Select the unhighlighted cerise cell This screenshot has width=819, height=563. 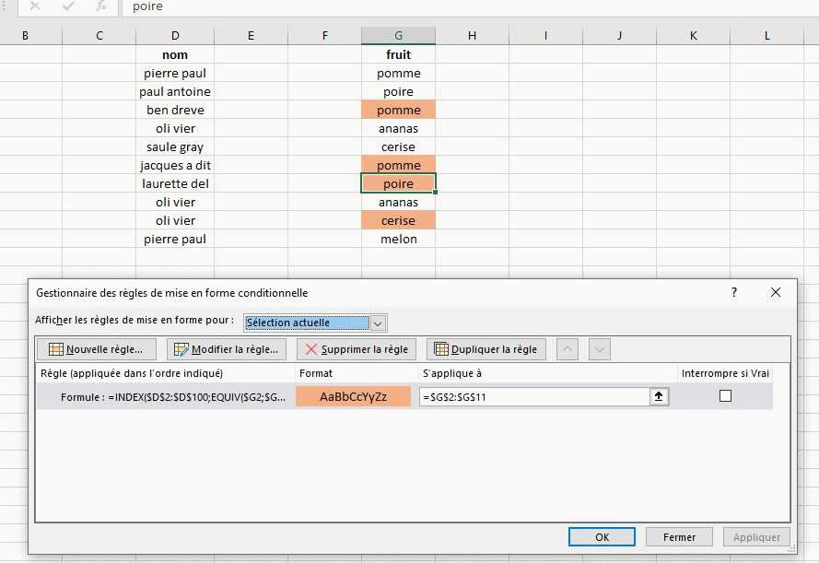click(x=398, y=147)
